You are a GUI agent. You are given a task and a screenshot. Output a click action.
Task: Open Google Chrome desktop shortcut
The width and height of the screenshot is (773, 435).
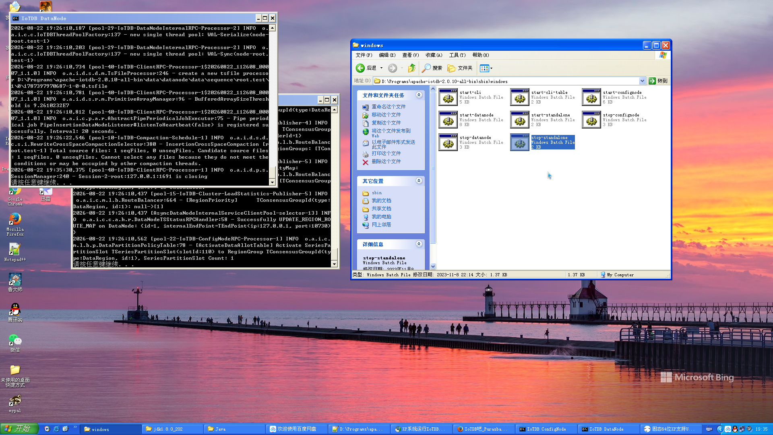[x=15, y=196]
